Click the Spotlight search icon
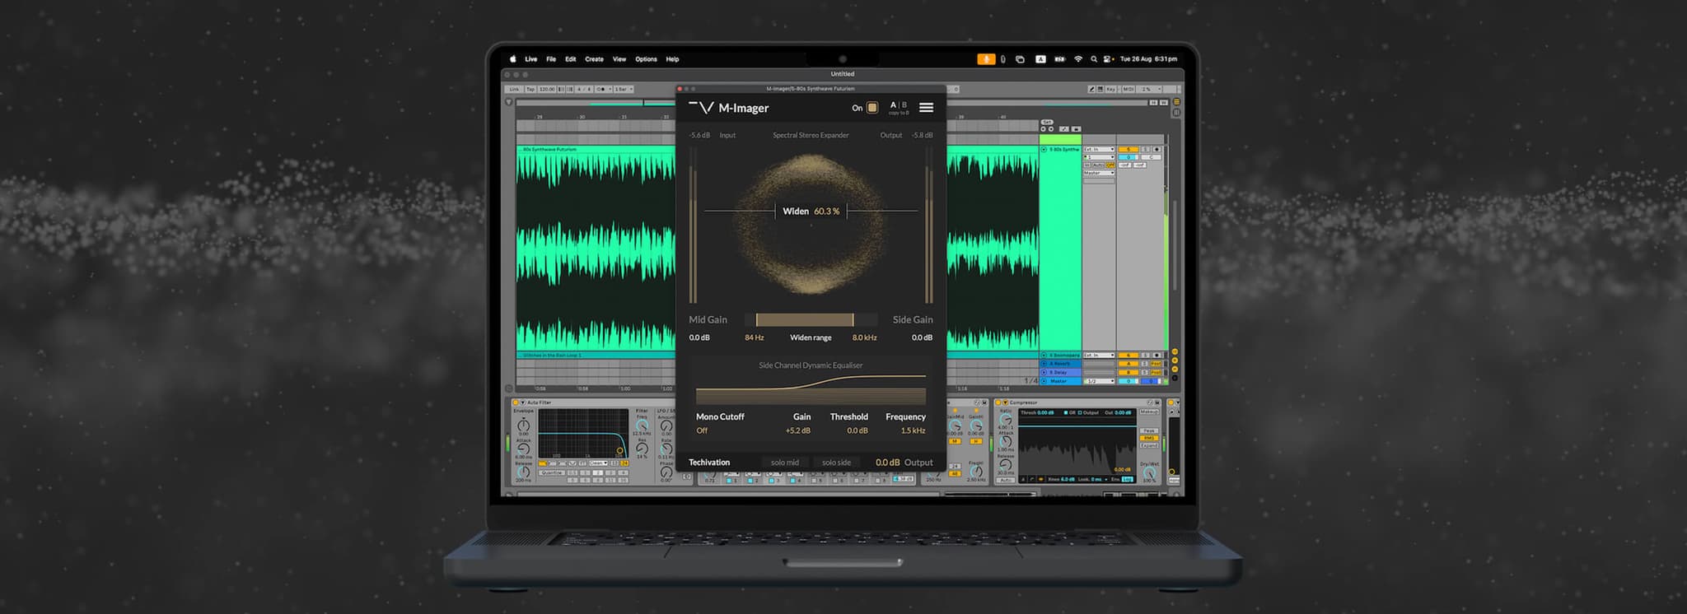Screen dimensions: 1687x614 point(1093,59)
